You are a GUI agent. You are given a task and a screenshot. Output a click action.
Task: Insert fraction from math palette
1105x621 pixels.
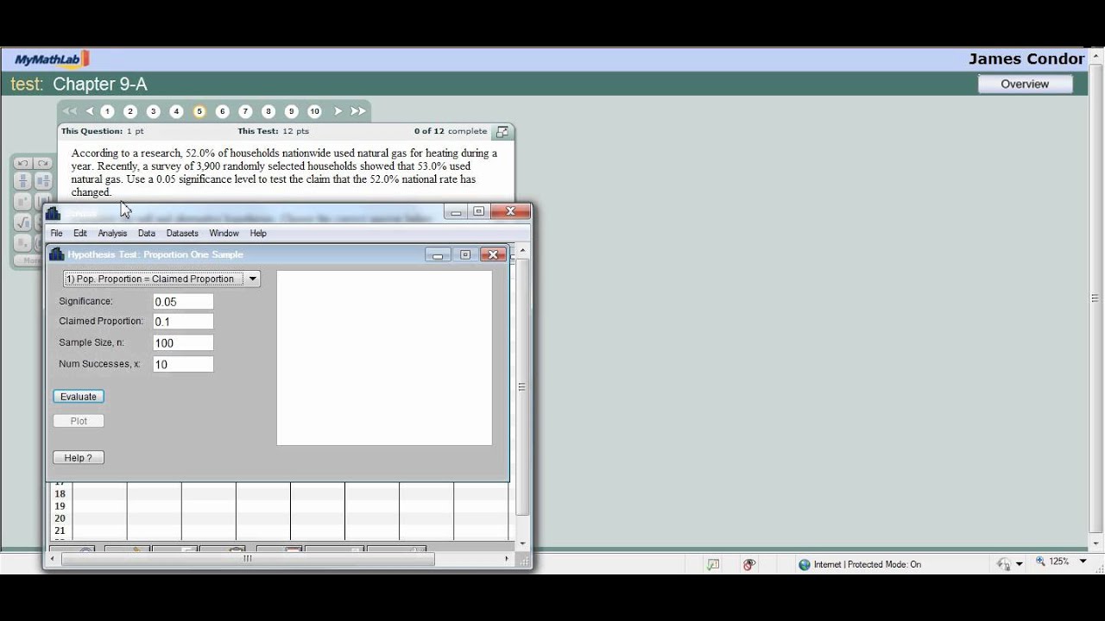coord(23,181)
